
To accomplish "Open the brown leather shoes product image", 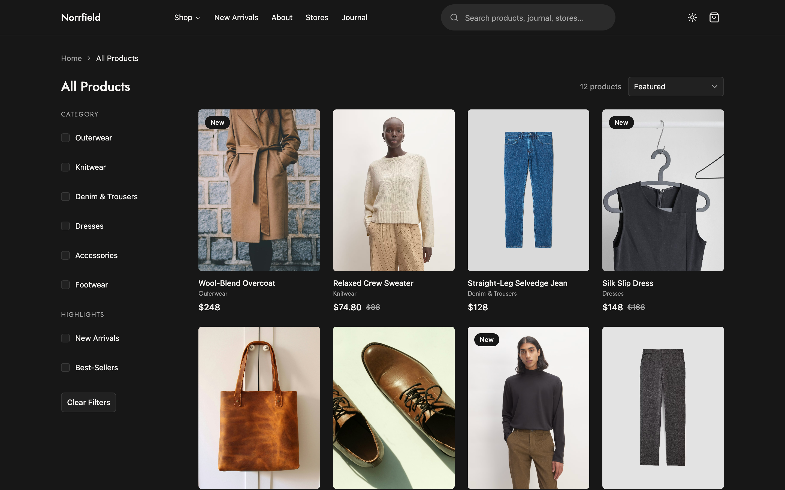I will click(394, 408).
